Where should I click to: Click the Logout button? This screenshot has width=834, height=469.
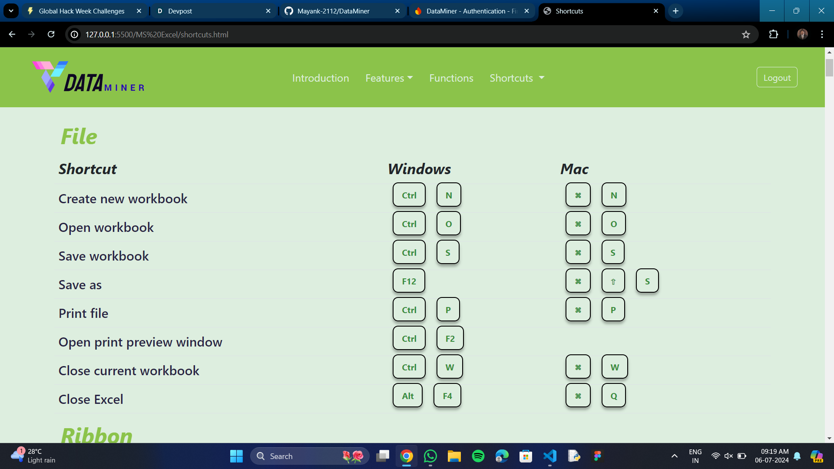[x=777, y=78]
